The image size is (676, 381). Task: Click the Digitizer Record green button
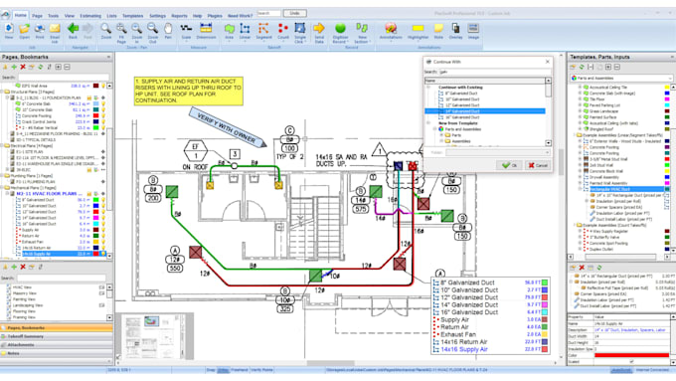point(341,29)
